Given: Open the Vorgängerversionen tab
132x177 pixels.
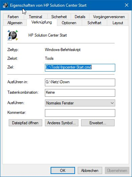Looking at the screenshot, I should 109,17.
